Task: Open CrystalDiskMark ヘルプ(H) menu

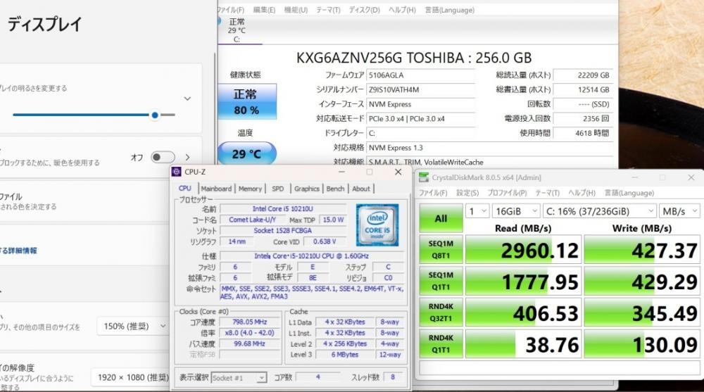Action: click(x=582, y=193)
